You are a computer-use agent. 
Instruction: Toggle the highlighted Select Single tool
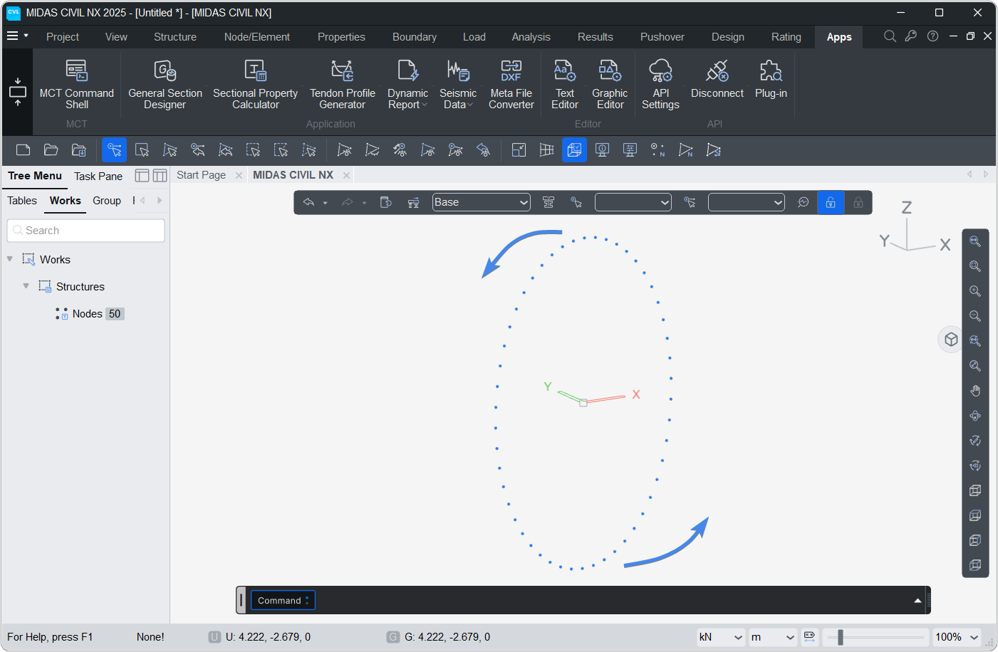pos(114,149)
